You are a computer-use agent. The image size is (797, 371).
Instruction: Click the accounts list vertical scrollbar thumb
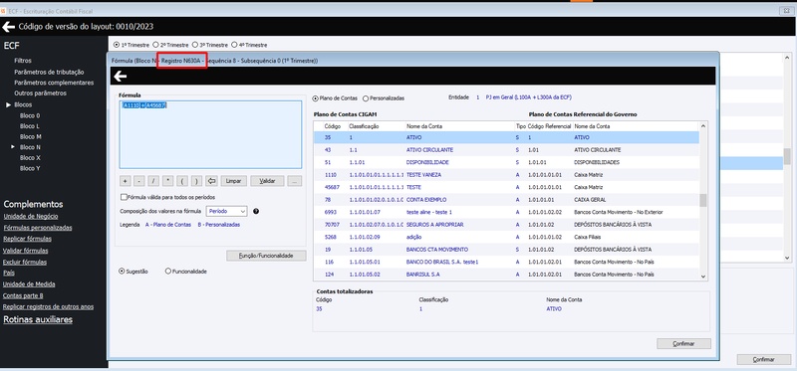(703, 200)
